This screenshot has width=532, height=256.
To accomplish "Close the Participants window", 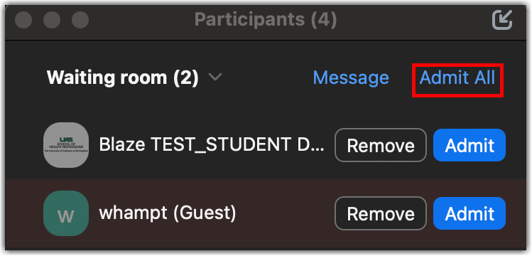I will pyautogui.click(x=23, y=20).
